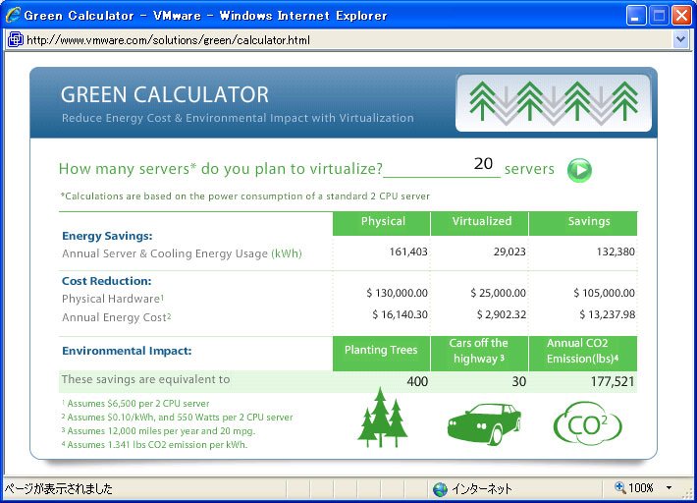Click the Internet Explorer logo in title bar
This screenshot has height=503, width=697.
(13, 15)
